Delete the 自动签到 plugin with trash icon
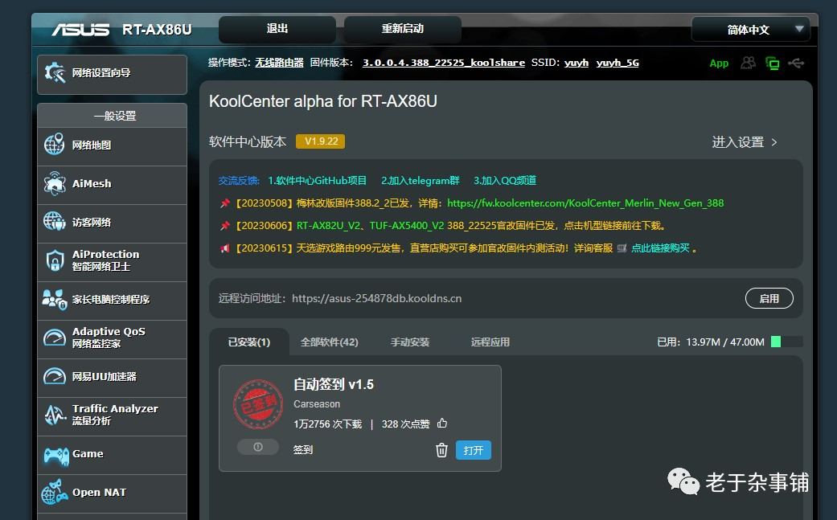Screen dimensions: 837x520 pyautogui.click(x=441, y=450)
